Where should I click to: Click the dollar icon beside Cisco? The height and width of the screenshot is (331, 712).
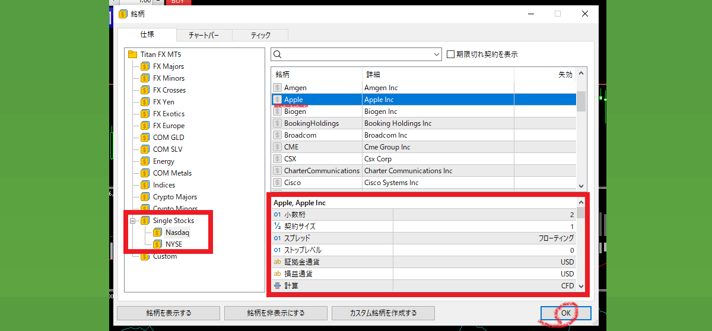tap(278, 183)
